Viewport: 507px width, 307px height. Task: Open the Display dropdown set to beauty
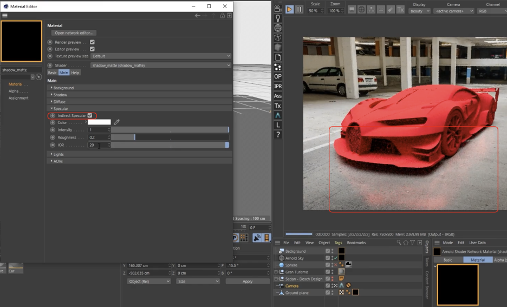click(419, 11)
